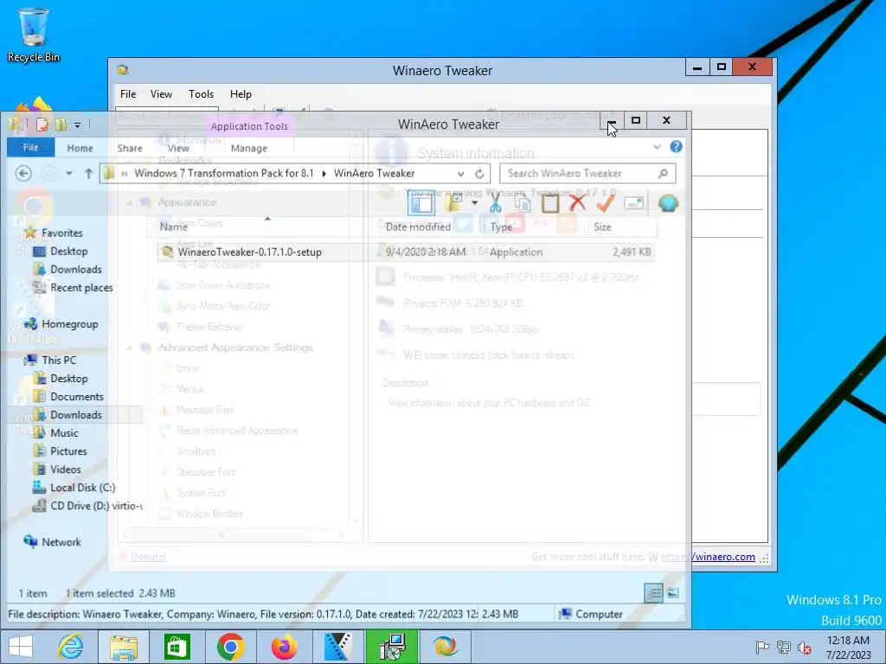Cut using the scissors toolbar icon
Viewport: 886px width, 664px height.
[x=496, y=203]
